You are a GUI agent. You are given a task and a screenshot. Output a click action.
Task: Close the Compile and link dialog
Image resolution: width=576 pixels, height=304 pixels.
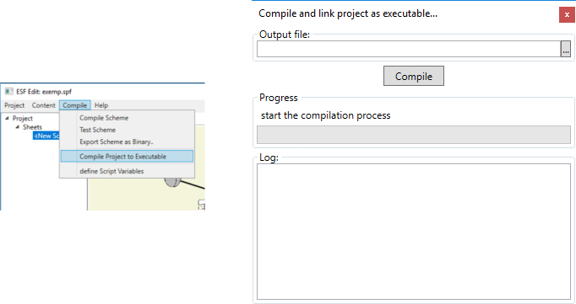point(567,15)
